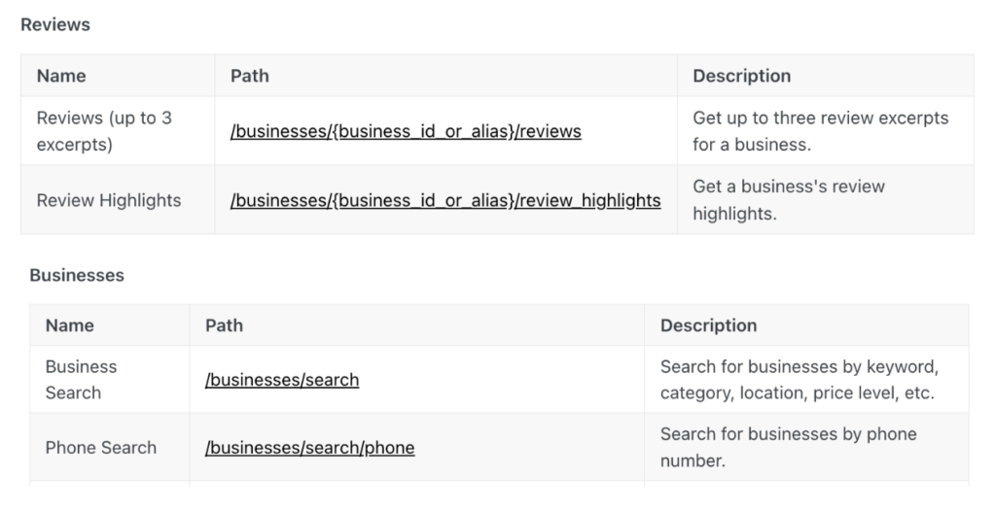Select the Name header in Businesses table
Image resolution: width=996 pixels, height=510 pixels.
(x=69, y=325)
